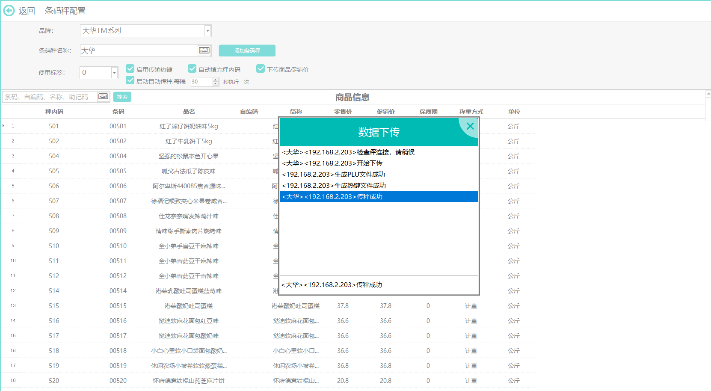
Task: Open on-screen keyboard beside scale name field
Action: 204,50
